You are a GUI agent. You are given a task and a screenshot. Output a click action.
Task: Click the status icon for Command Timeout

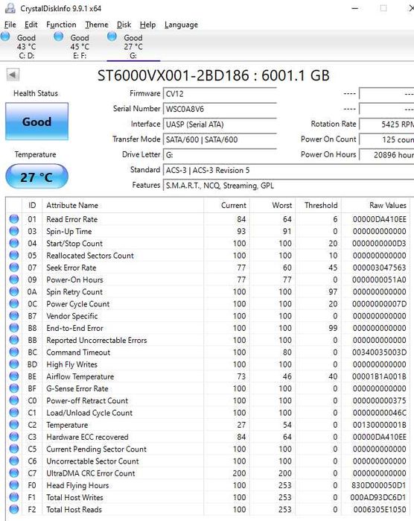pos(14,352)
